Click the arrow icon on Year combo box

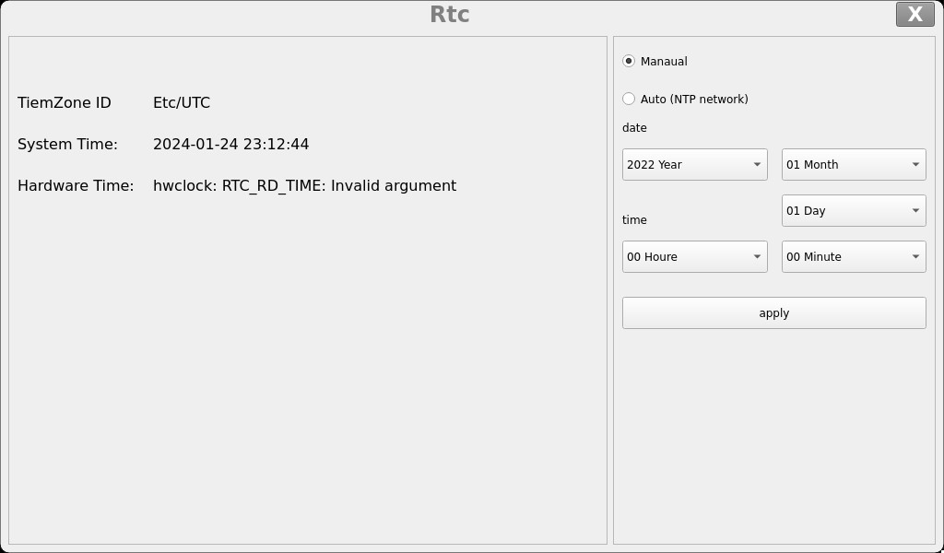pos(757,164)
